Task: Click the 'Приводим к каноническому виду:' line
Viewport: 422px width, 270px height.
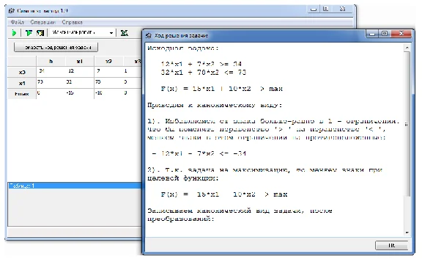Action: (x=215, y=105)
